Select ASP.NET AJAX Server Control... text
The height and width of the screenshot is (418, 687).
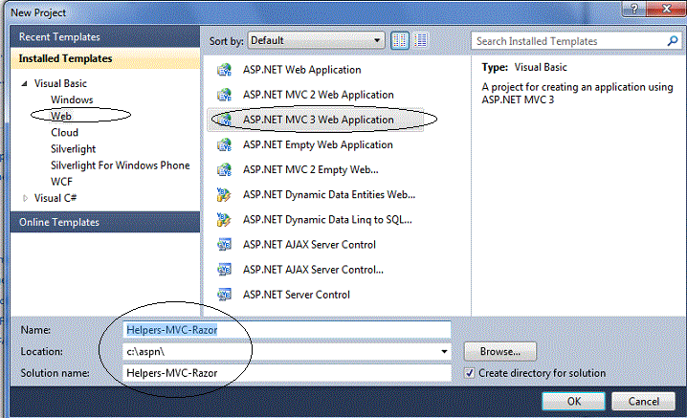click(x=313, y=270)
